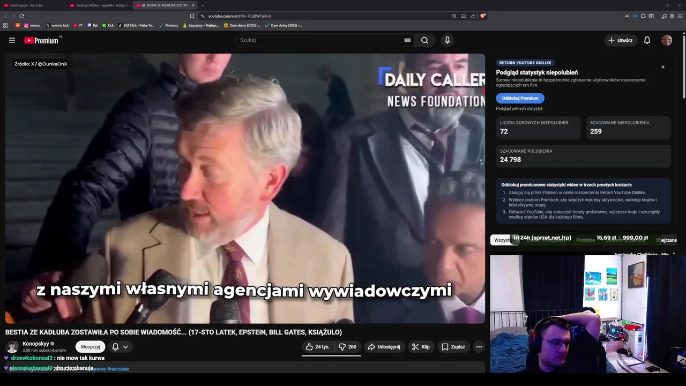Open the YT bookmark
Viewport: 686px width, 386px height.
[x=78, y=25]
